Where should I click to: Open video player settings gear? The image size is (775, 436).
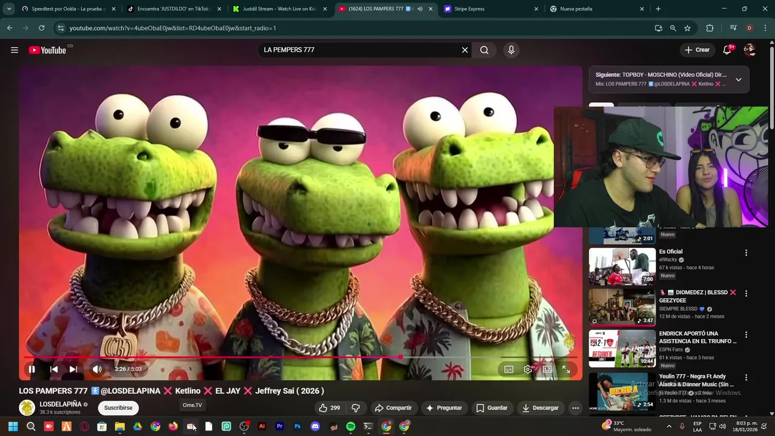[x=528, y=369]
